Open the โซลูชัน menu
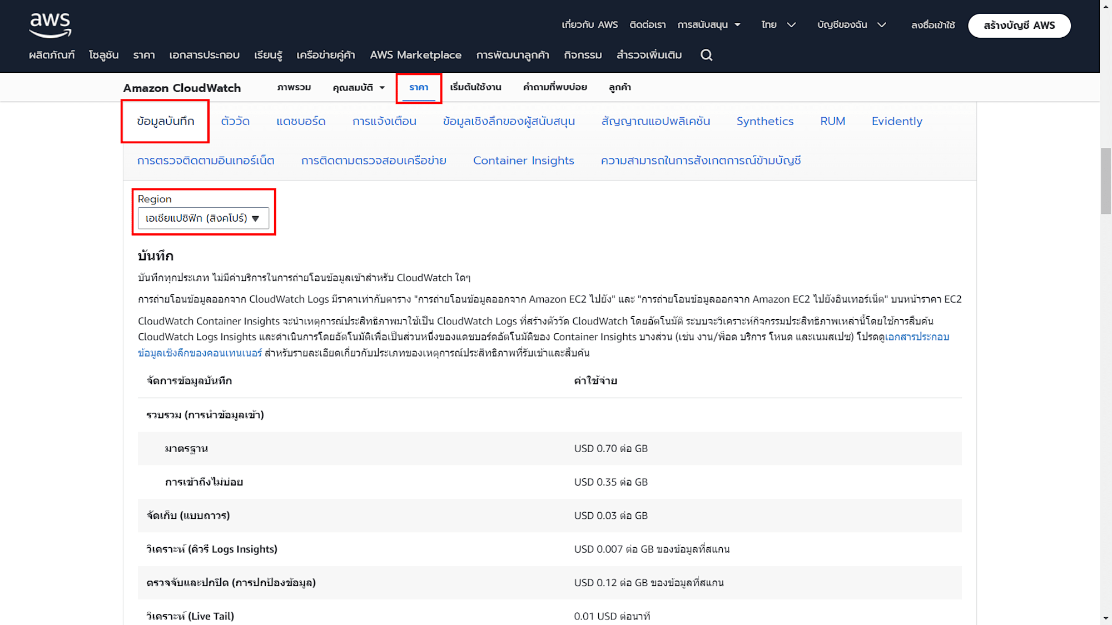This screenshot has height=625, width=1112. click(x=103, y=55)
